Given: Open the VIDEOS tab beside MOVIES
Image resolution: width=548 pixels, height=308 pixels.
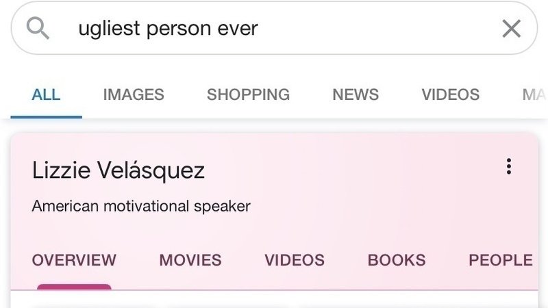Looking at the screenshot, I should pos(295,260).
